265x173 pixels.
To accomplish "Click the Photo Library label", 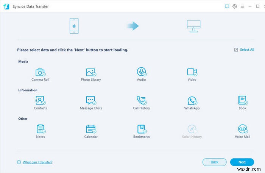I will tap(91, 79).
